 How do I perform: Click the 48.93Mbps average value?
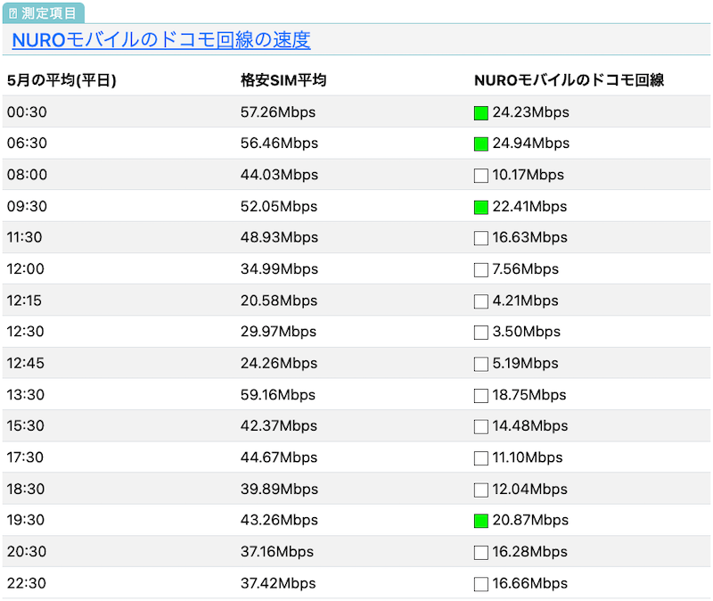point(279,237)
